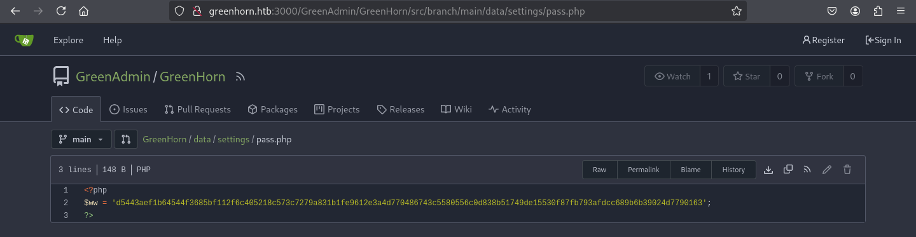The image size is (916, 237).
Task: Click the Register link
Action: pyautogui.click(x=823, y=40)
